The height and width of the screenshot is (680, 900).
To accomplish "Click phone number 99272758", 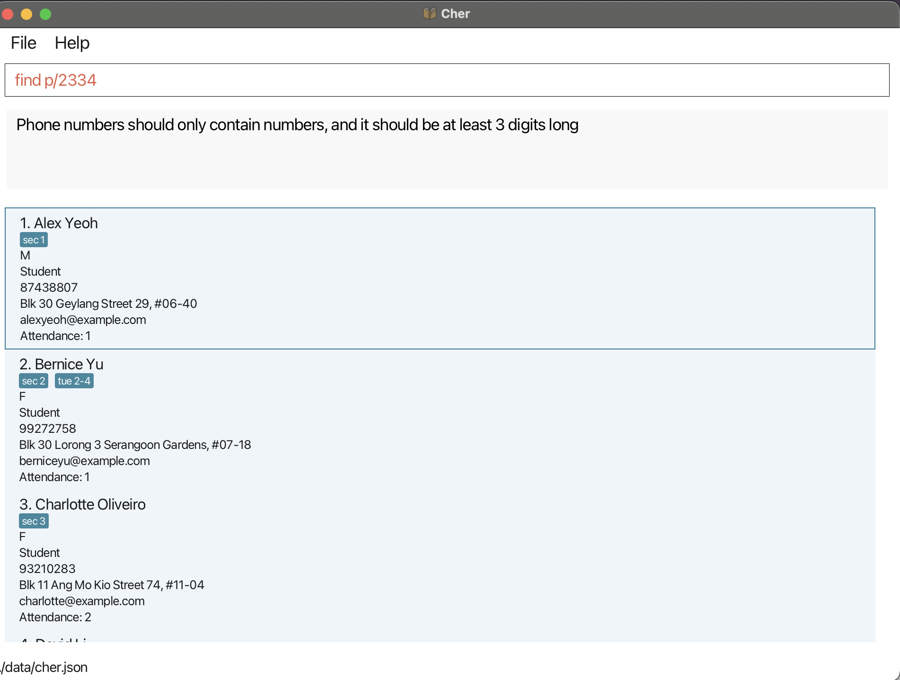I will [x=47, y=429].
